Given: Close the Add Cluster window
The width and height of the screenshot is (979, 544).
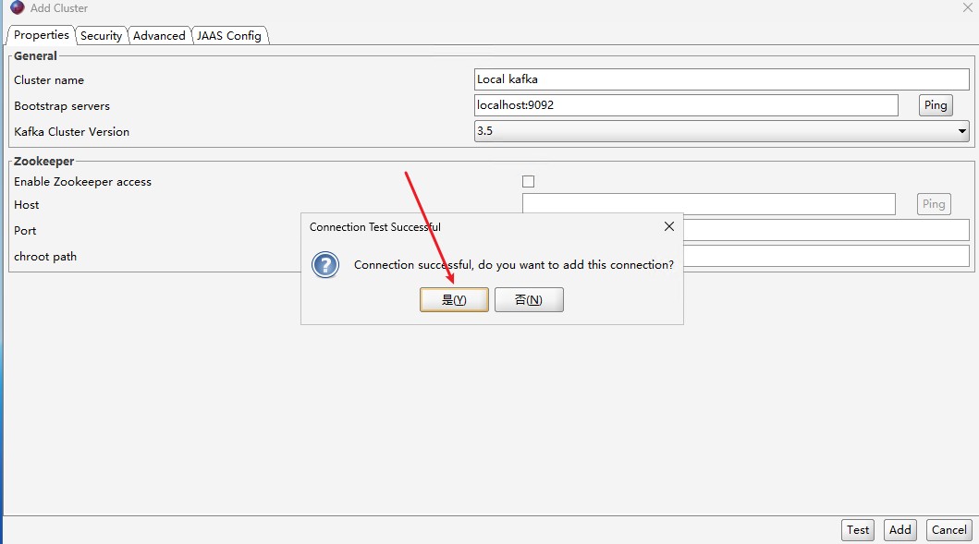Looking at the screenshot, I should coord(967,7).
